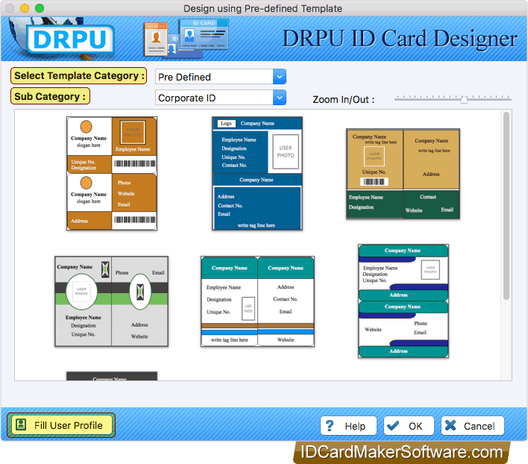This screenshot has width=528, height=464.
Task: Choose the tan and green card template
Action: click(403, 174)
